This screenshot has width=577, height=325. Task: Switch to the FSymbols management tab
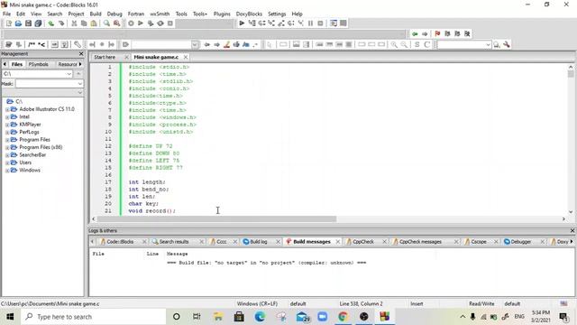38,64
